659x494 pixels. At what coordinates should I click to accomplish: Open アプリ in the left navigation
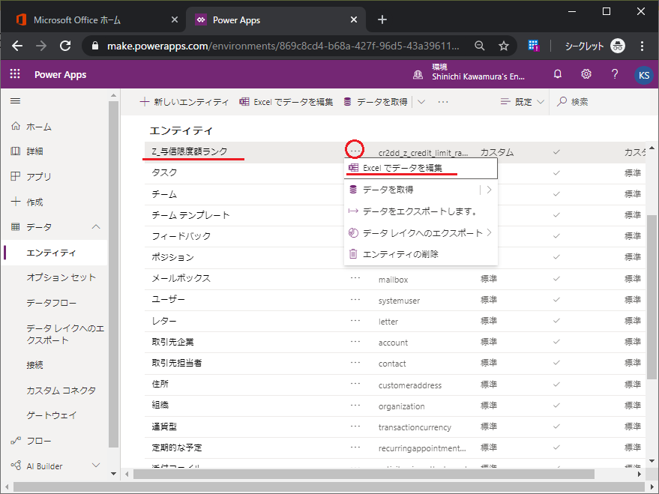[54, 176]
